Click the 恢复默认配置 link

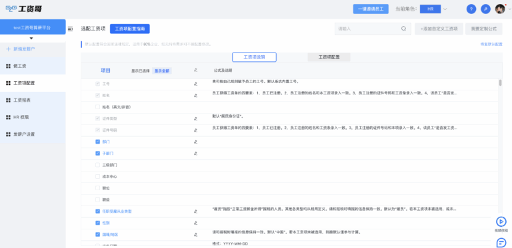pos(491,44)
